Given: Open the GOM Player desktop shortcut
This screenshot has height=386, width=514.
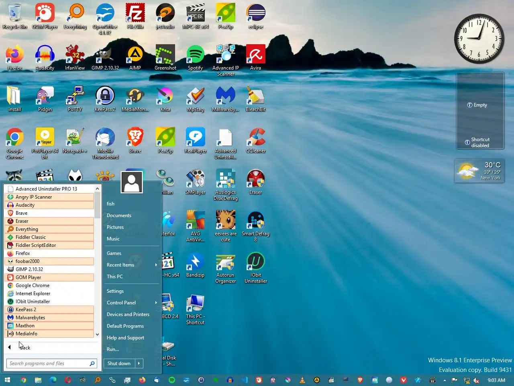Looking at the screenshot, I should 45,16.
